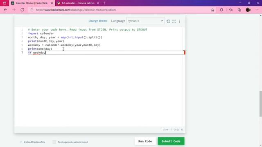262x147 pixels.
Task: Click the Change Theme link
Action: coord(98,21)
